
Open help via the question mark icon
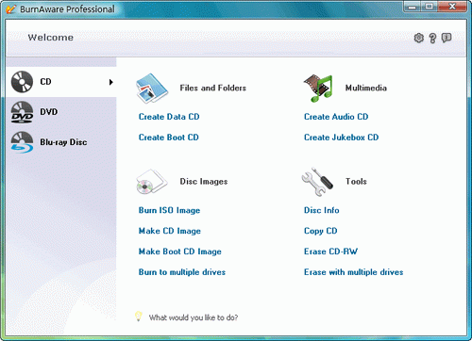point(433,38)
